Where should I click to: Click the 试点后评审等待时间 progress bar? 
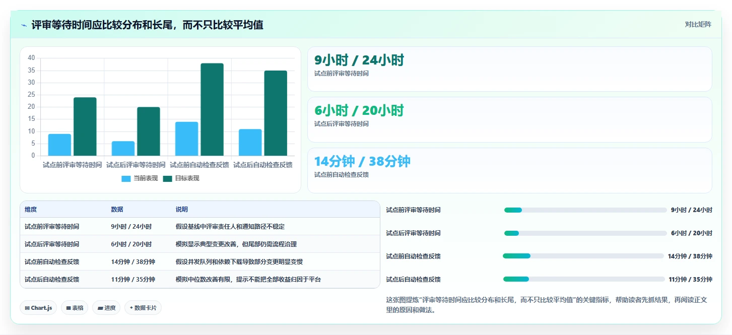click(x=585, y=233)
